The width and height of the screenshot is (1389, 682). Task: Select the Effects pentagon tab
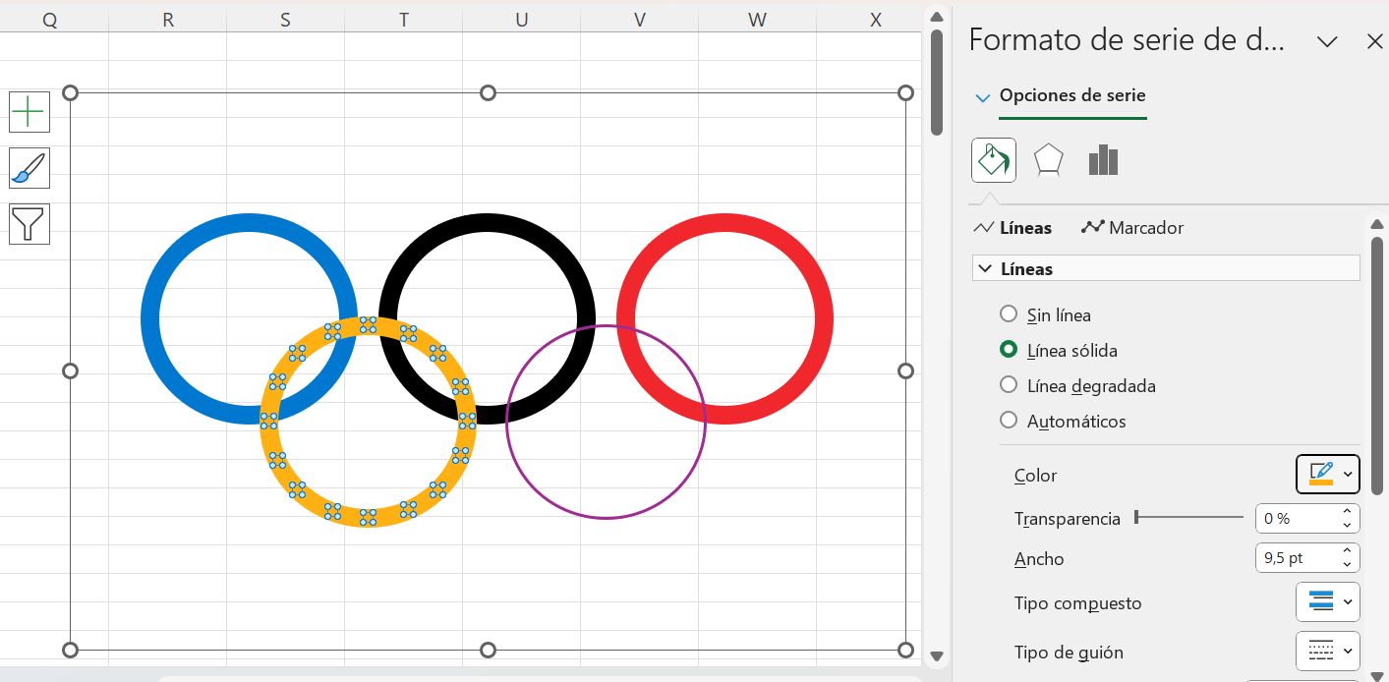(x=1049, y=160)
